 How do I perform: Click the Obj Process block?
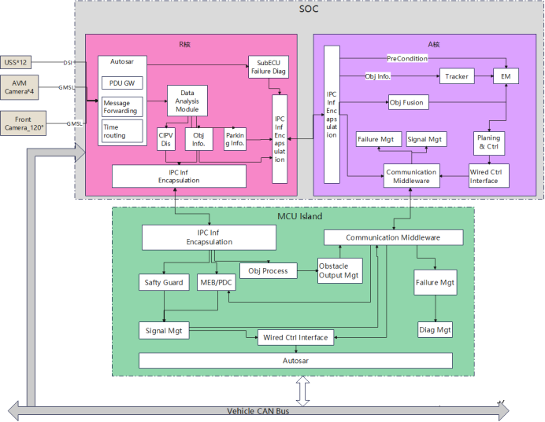click(269, 271)
